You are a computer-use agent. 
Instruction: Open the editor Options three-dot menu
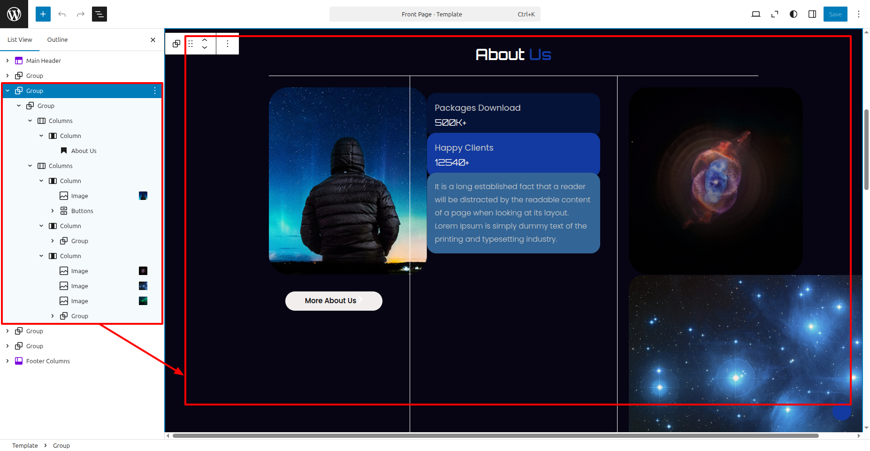tap(859, 14)
